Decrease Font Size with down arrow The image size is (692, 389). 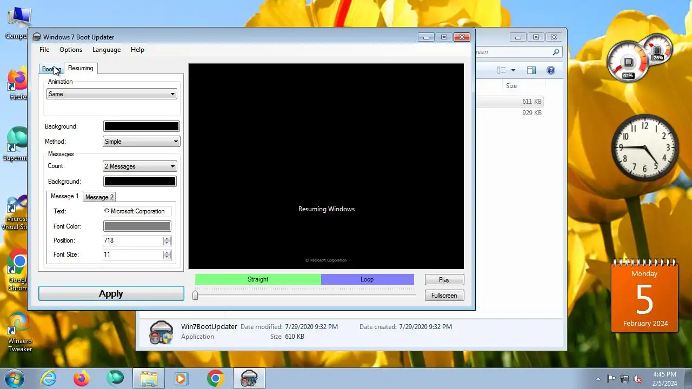click(x=167, y=257)
